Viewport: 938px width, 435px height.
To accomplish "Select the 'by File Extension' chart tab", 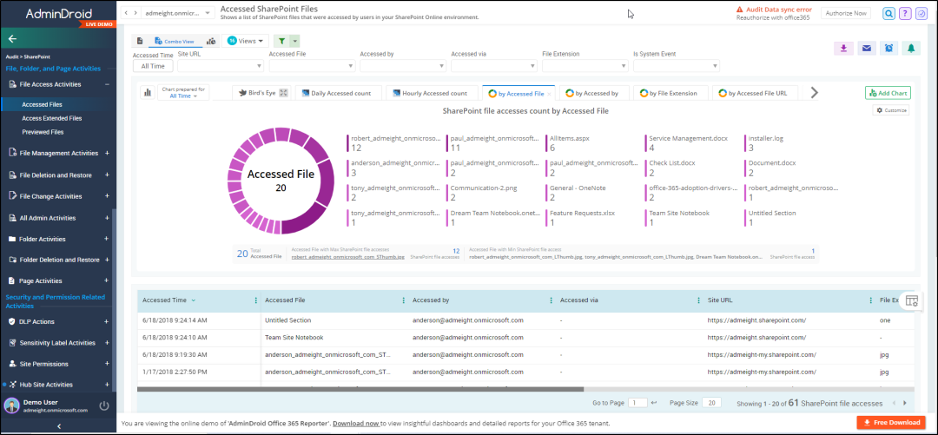I will coord(670,94).
